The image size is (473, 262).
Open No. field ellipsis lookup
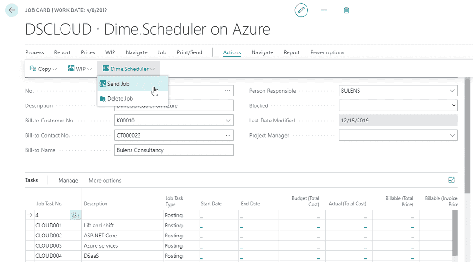coord(228,91)
